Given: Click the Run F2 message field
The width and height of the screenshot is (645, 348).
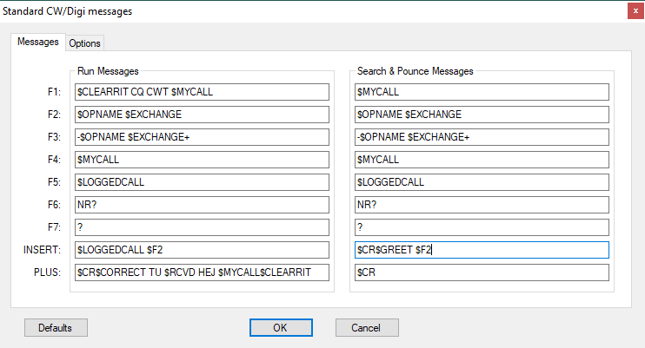Looking at the screenshot, I should pyautogui.click(x=202, y=115).
